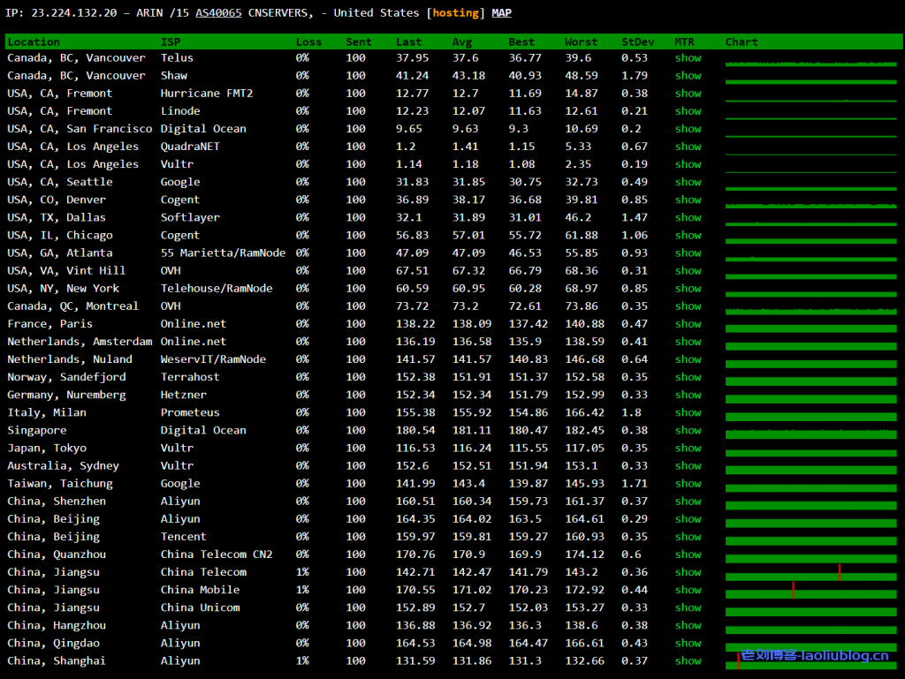Show MTR for Los Angeles QuadraNET
Viewport: 905px width, 679px height.
[688, 147]
